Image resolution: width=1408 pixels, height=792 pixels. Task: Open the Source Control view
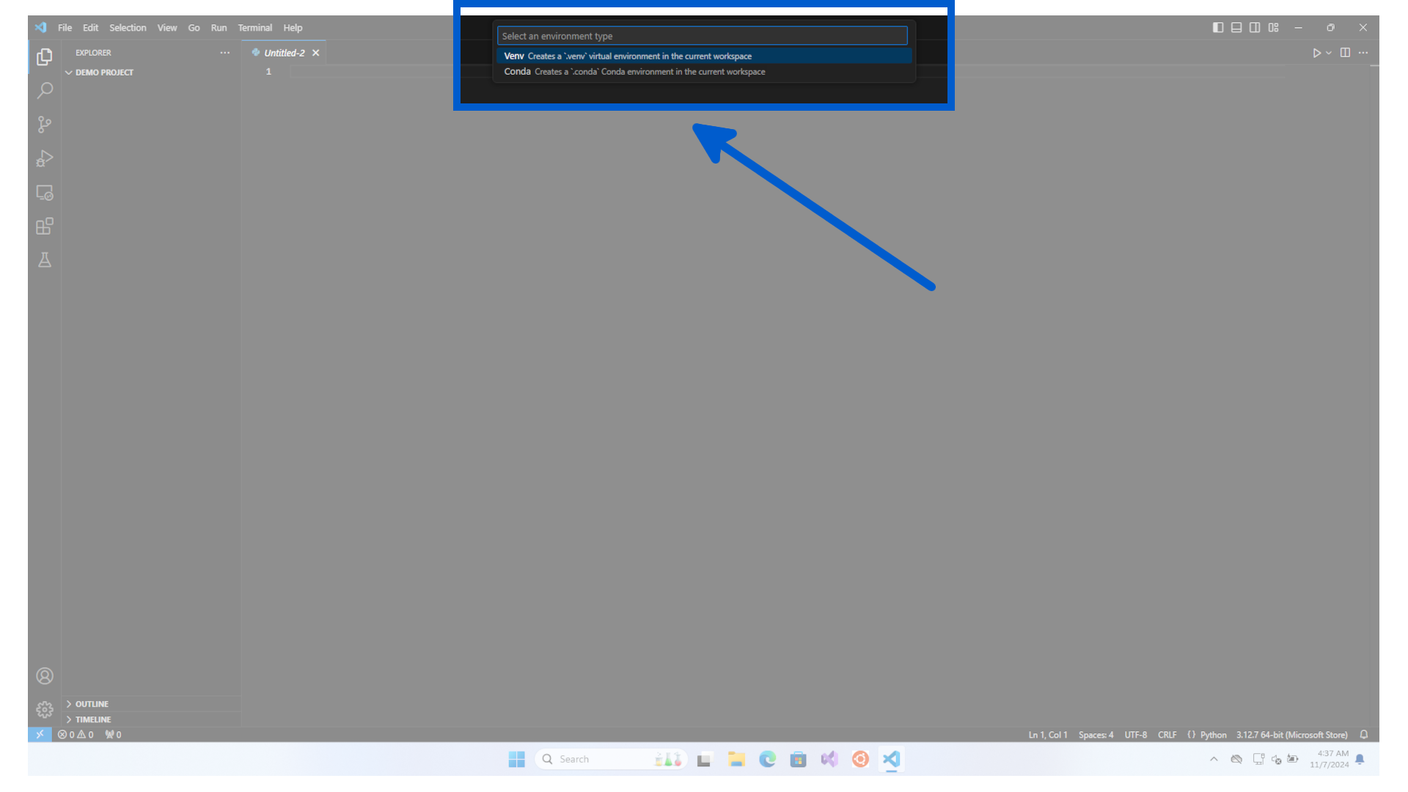pyautogui.click(x=45, y=125)
